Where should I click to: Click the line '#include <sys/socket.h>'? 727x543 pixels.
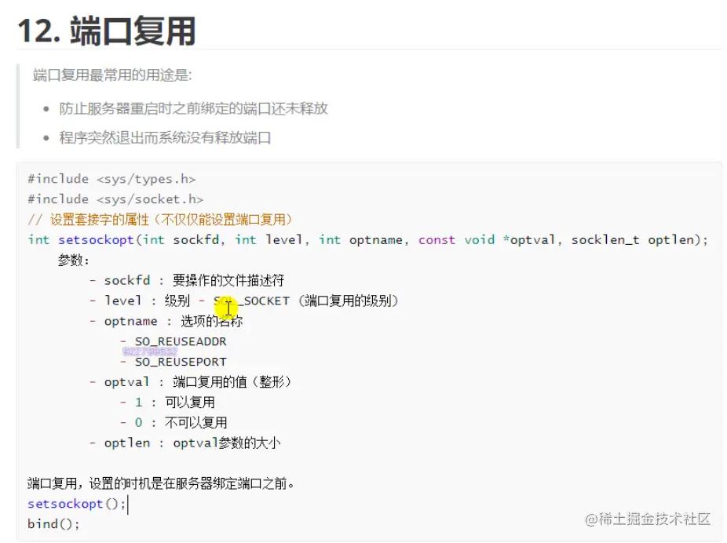point(115,199)
